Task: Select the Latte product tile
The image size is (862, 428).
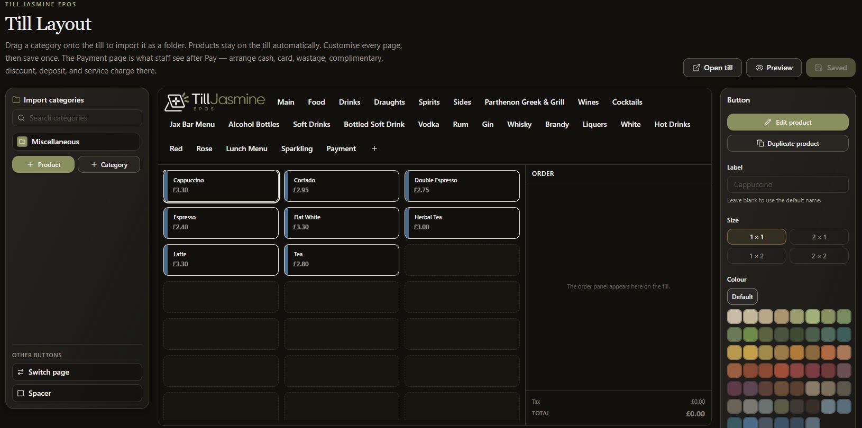Action: (221, 260)
